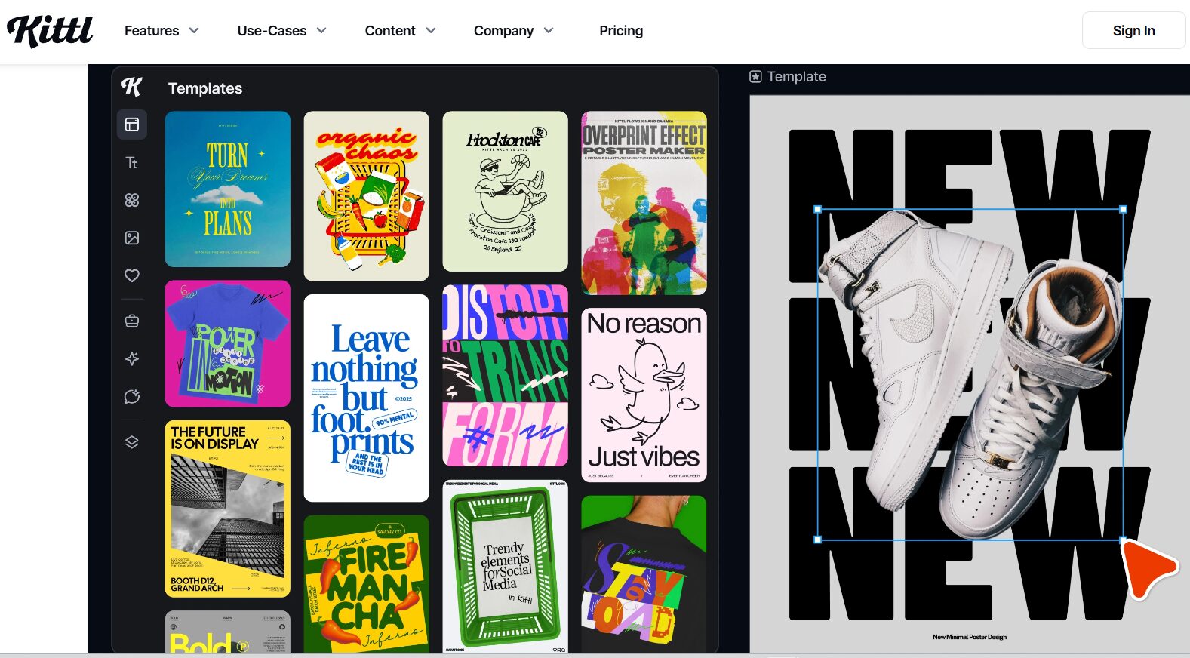Open the Layers icon in the sidebar

tap(132, 442)
